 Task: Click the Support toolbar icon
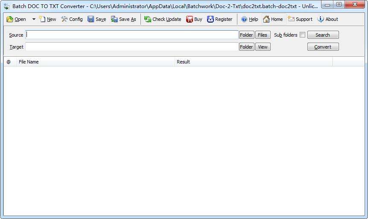coord(291,19)
